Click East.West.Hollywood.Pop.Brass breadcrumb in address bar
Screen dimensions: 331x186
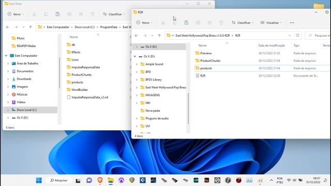(x=203, y=36)
